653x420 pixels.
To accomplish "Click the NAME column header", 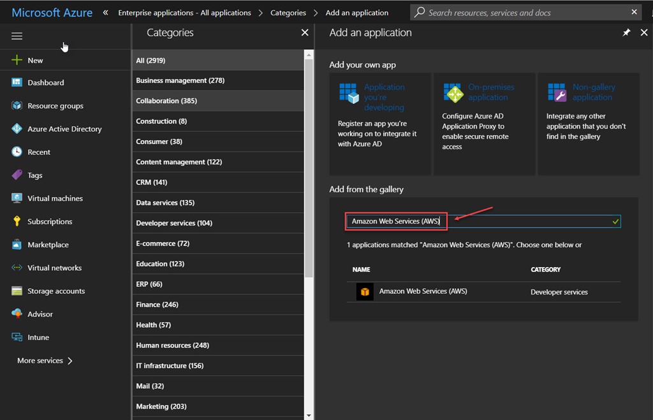I will tap(361, 270).
